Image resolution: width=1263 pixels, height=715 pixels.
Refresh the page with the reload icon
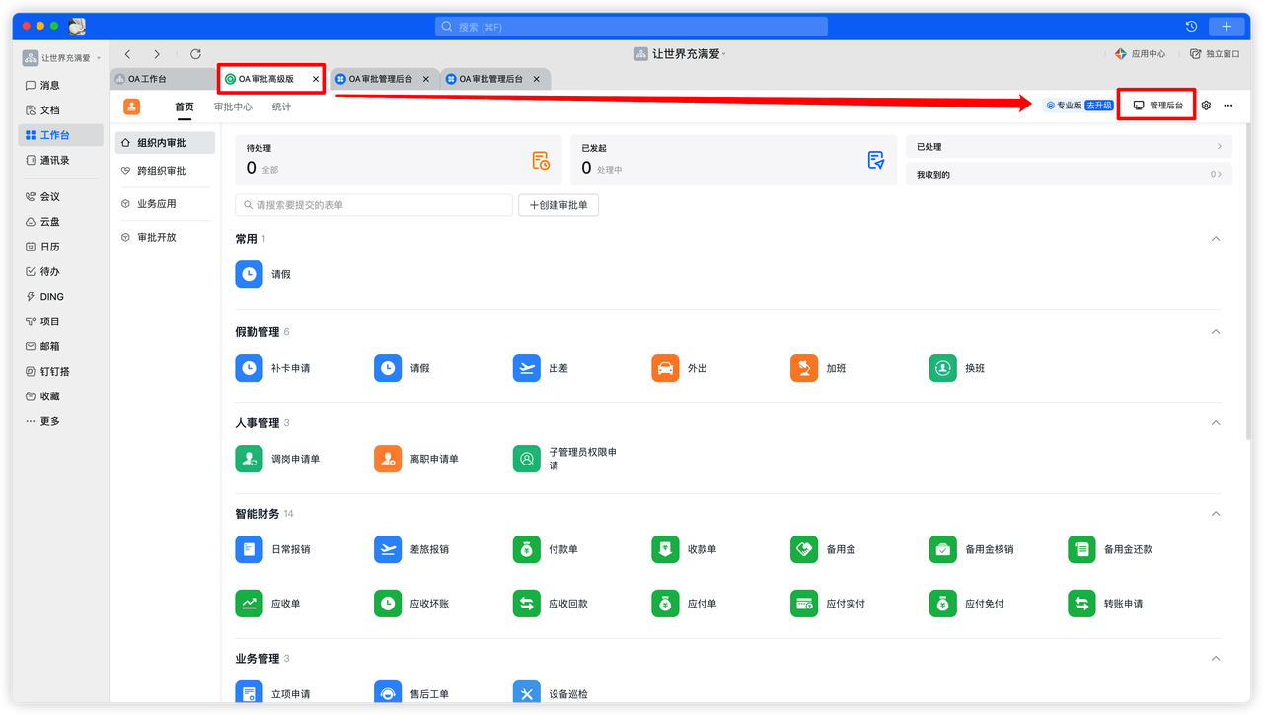pos(195,54)
